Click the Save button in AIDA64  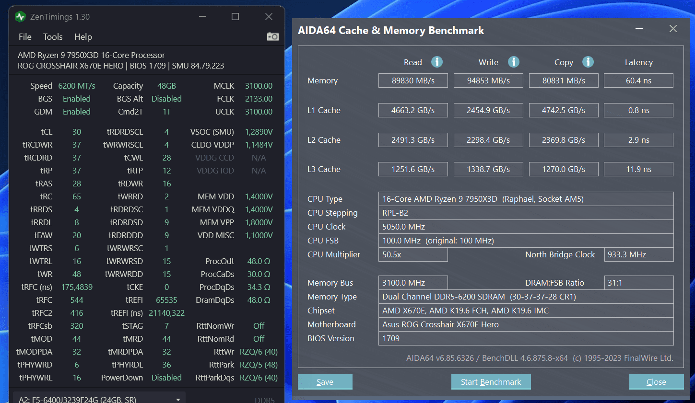click(x=325, y=382)
